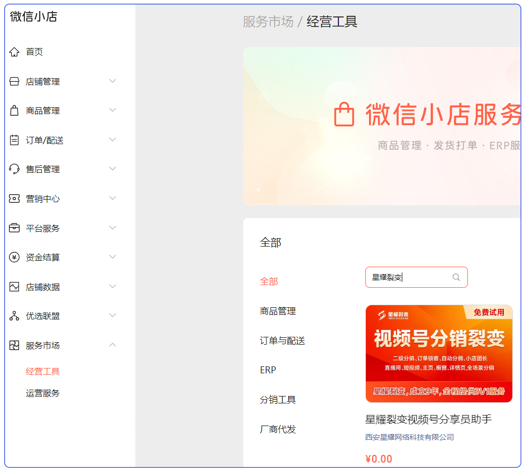Click the 微信小店 logo title
525x472 pixels.
(x=33, y=16)
